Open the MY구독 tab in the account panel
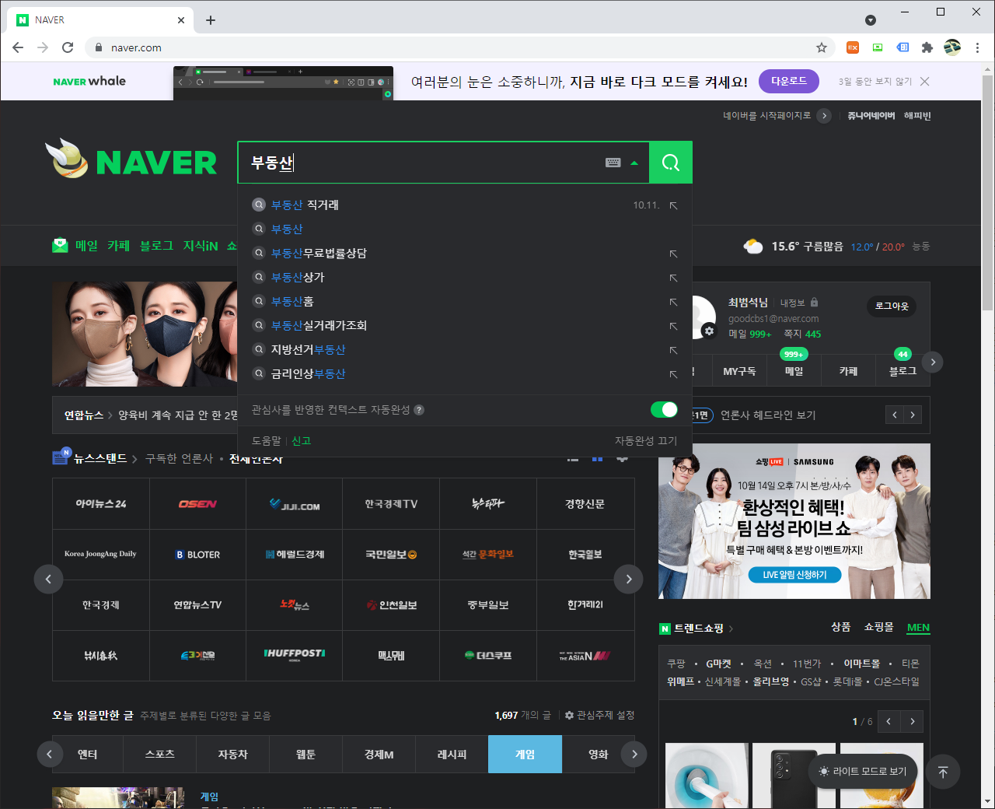This screenshot has width=995, height=809. (739, 371)
